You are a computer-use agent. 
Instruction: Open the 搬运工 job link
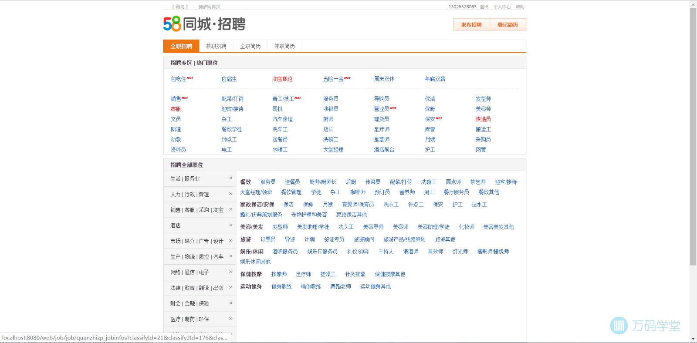click(x=483, y=129)
